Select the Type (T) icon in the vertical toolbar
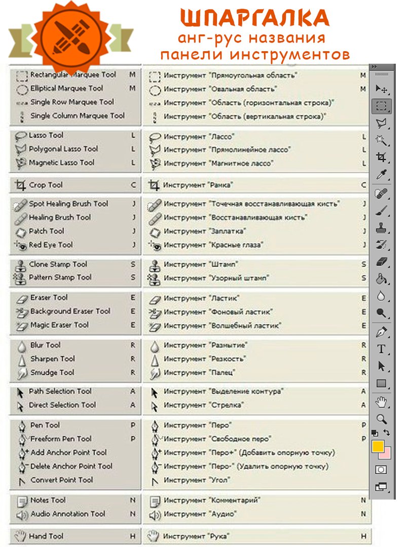Screen dimensions: 407x547 pos(382,349)
